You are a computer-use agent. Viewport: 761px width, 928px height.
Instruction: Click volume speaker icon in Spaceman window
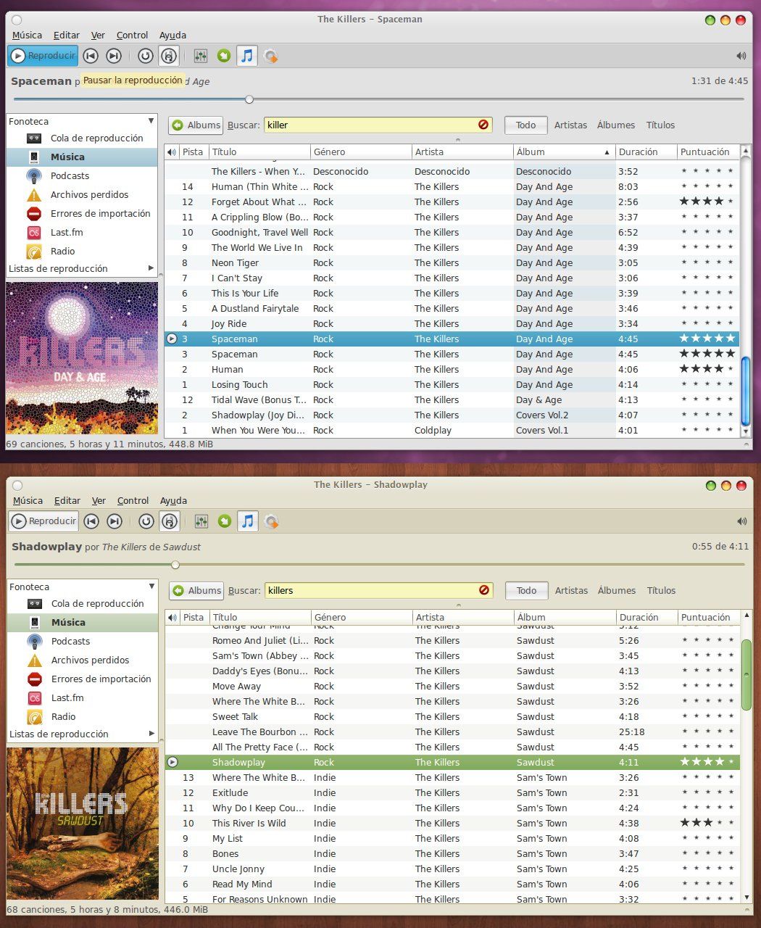(741, 56)
